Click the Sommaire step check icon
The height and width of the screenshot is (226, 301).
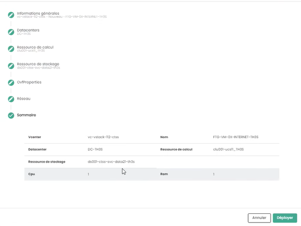click(11, 115)
